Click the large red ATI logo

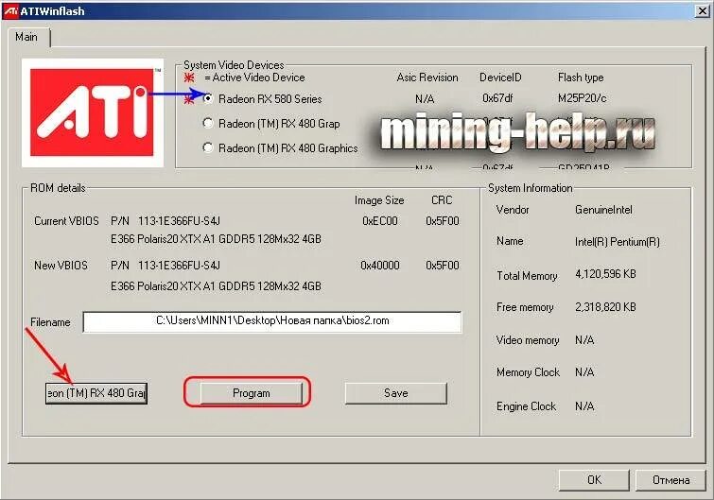pos(93,112)
